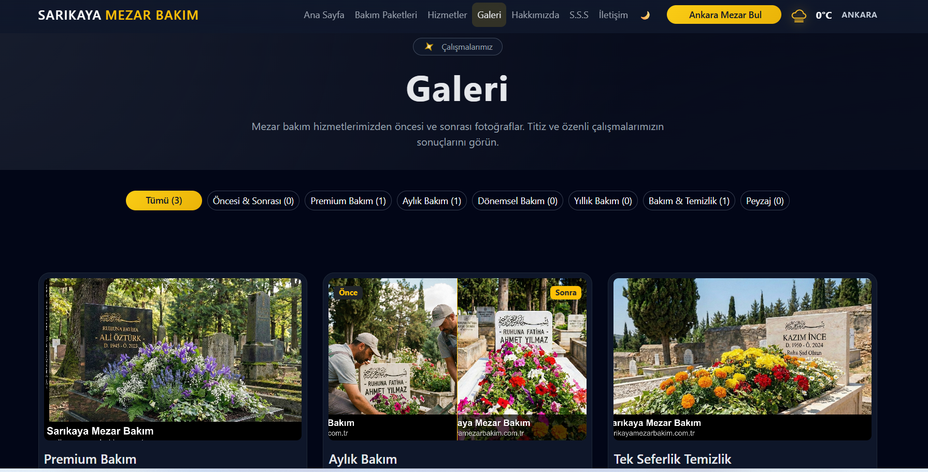Go to İletişim page
Image resolution: width=928 pixels, height=472 pixels.
[x=613, y=15]
